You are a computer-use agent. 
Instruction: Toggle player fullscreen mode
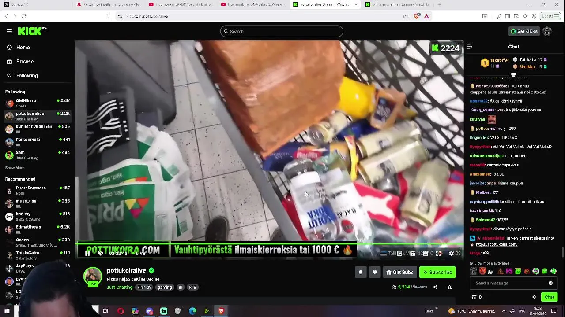(x=439, y=253)
